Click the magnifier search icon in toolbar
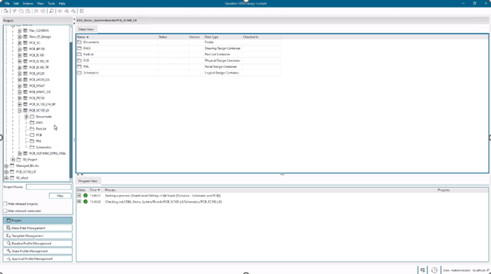The width and height of the screenshot is (491, 274). 51,11
